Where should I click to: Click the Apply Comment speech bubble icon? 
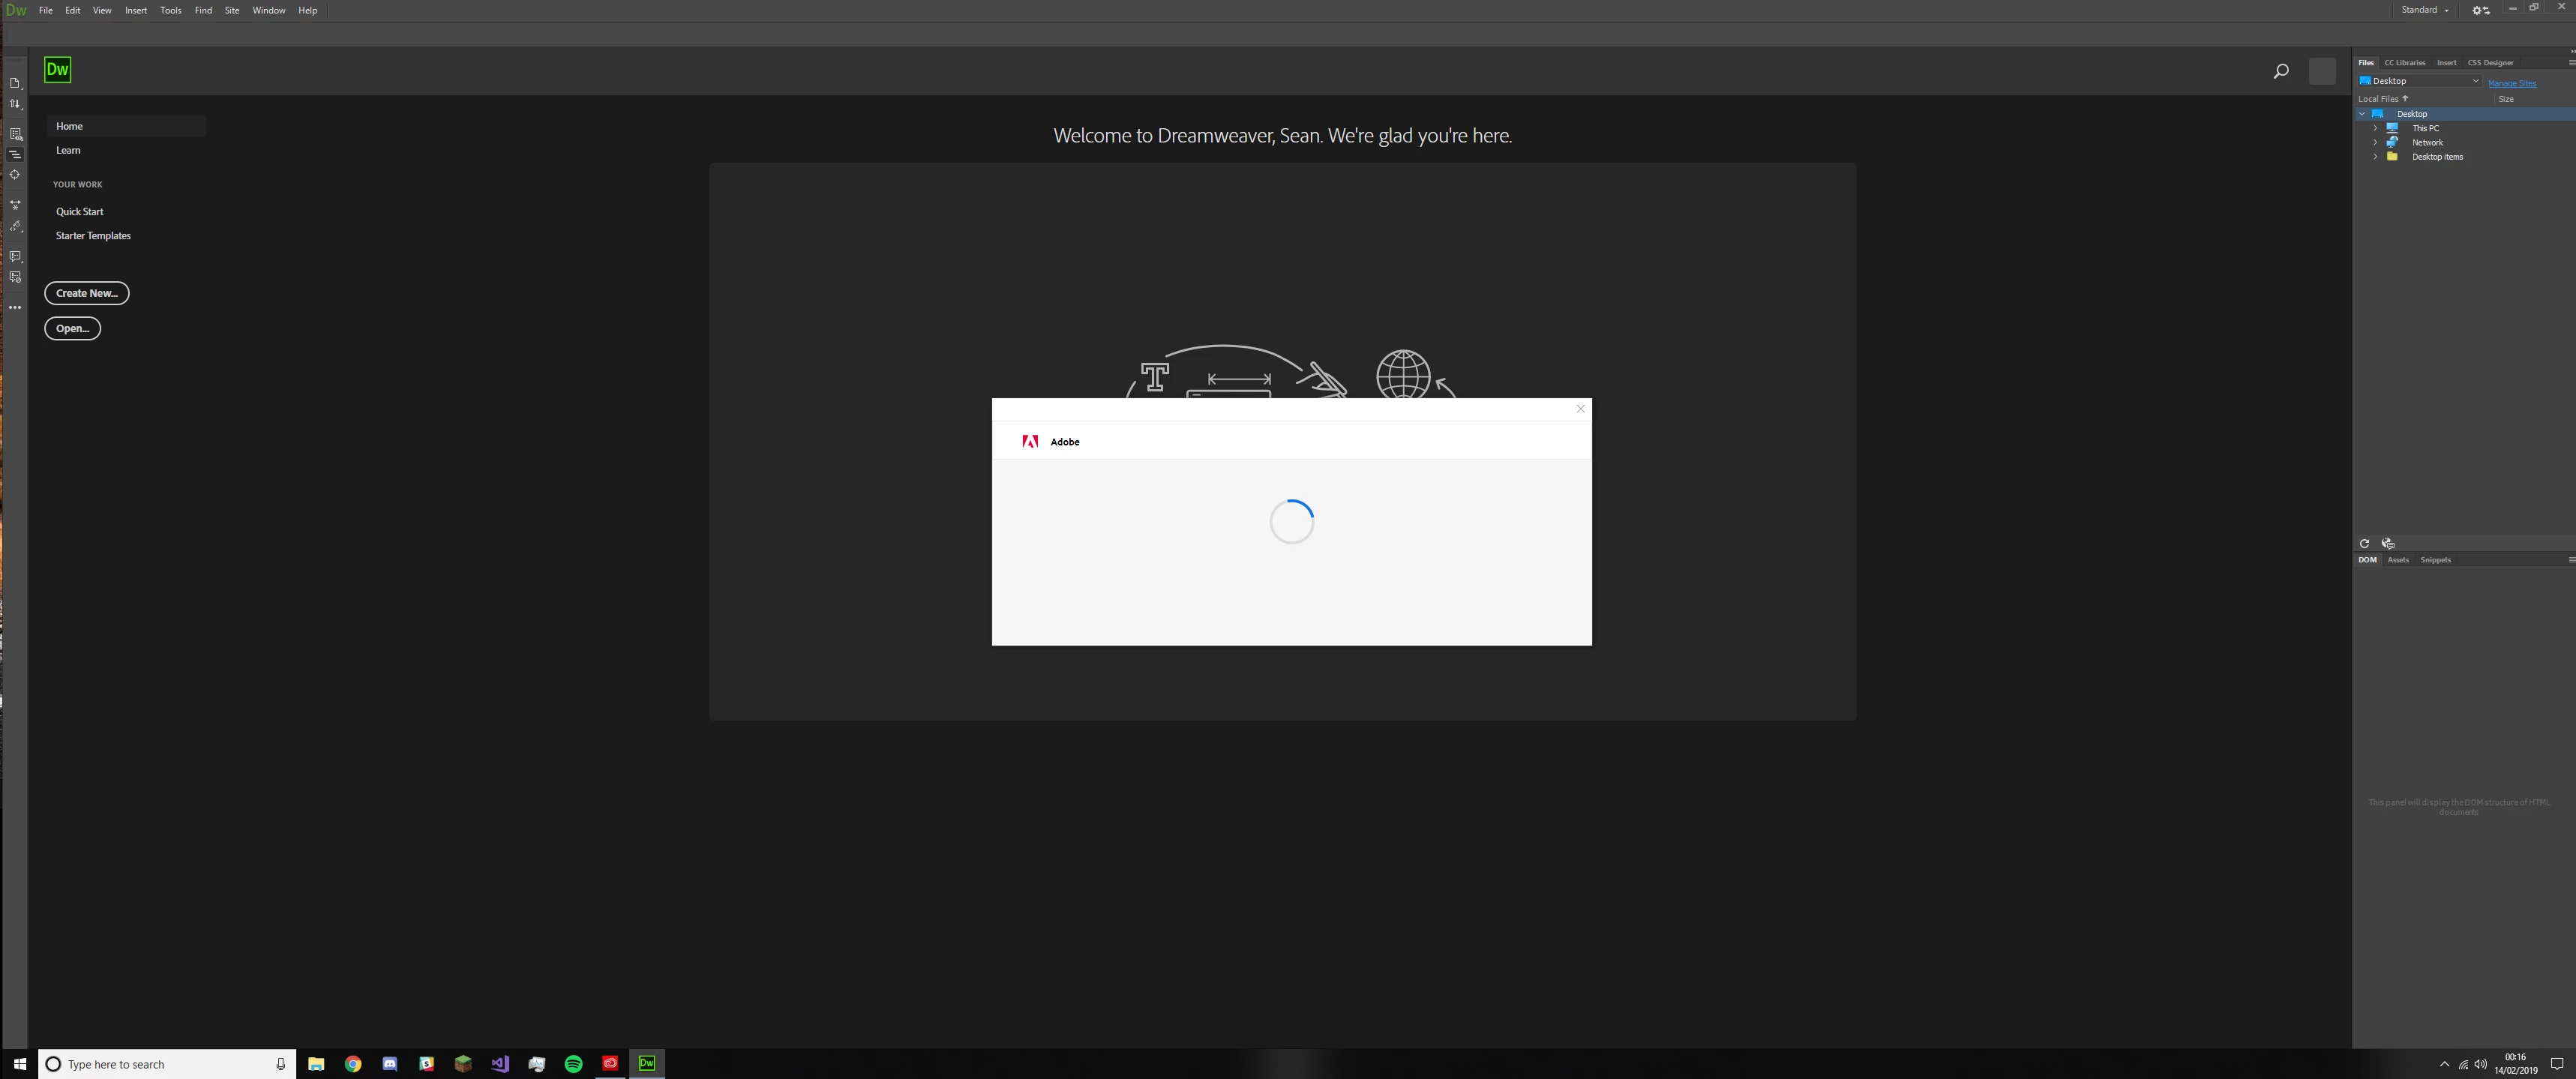tap(15, 257)
